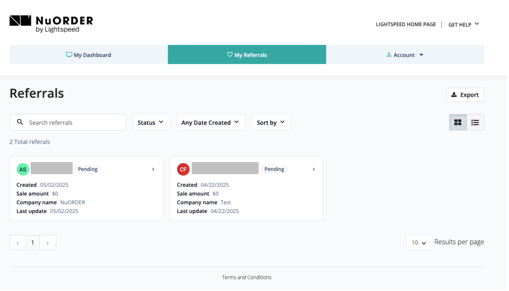Export the referrals list
Image resolution: width=509 pixels, height=291 pixels.
click(465, 95)
